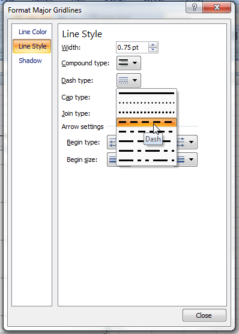Switch to the Shadow tab

pos(30,61)
